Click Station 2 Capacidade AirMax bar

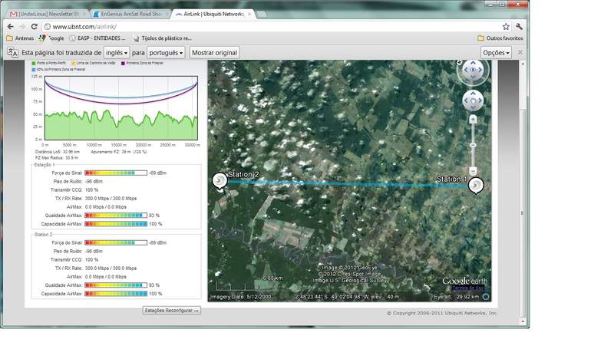116,294
